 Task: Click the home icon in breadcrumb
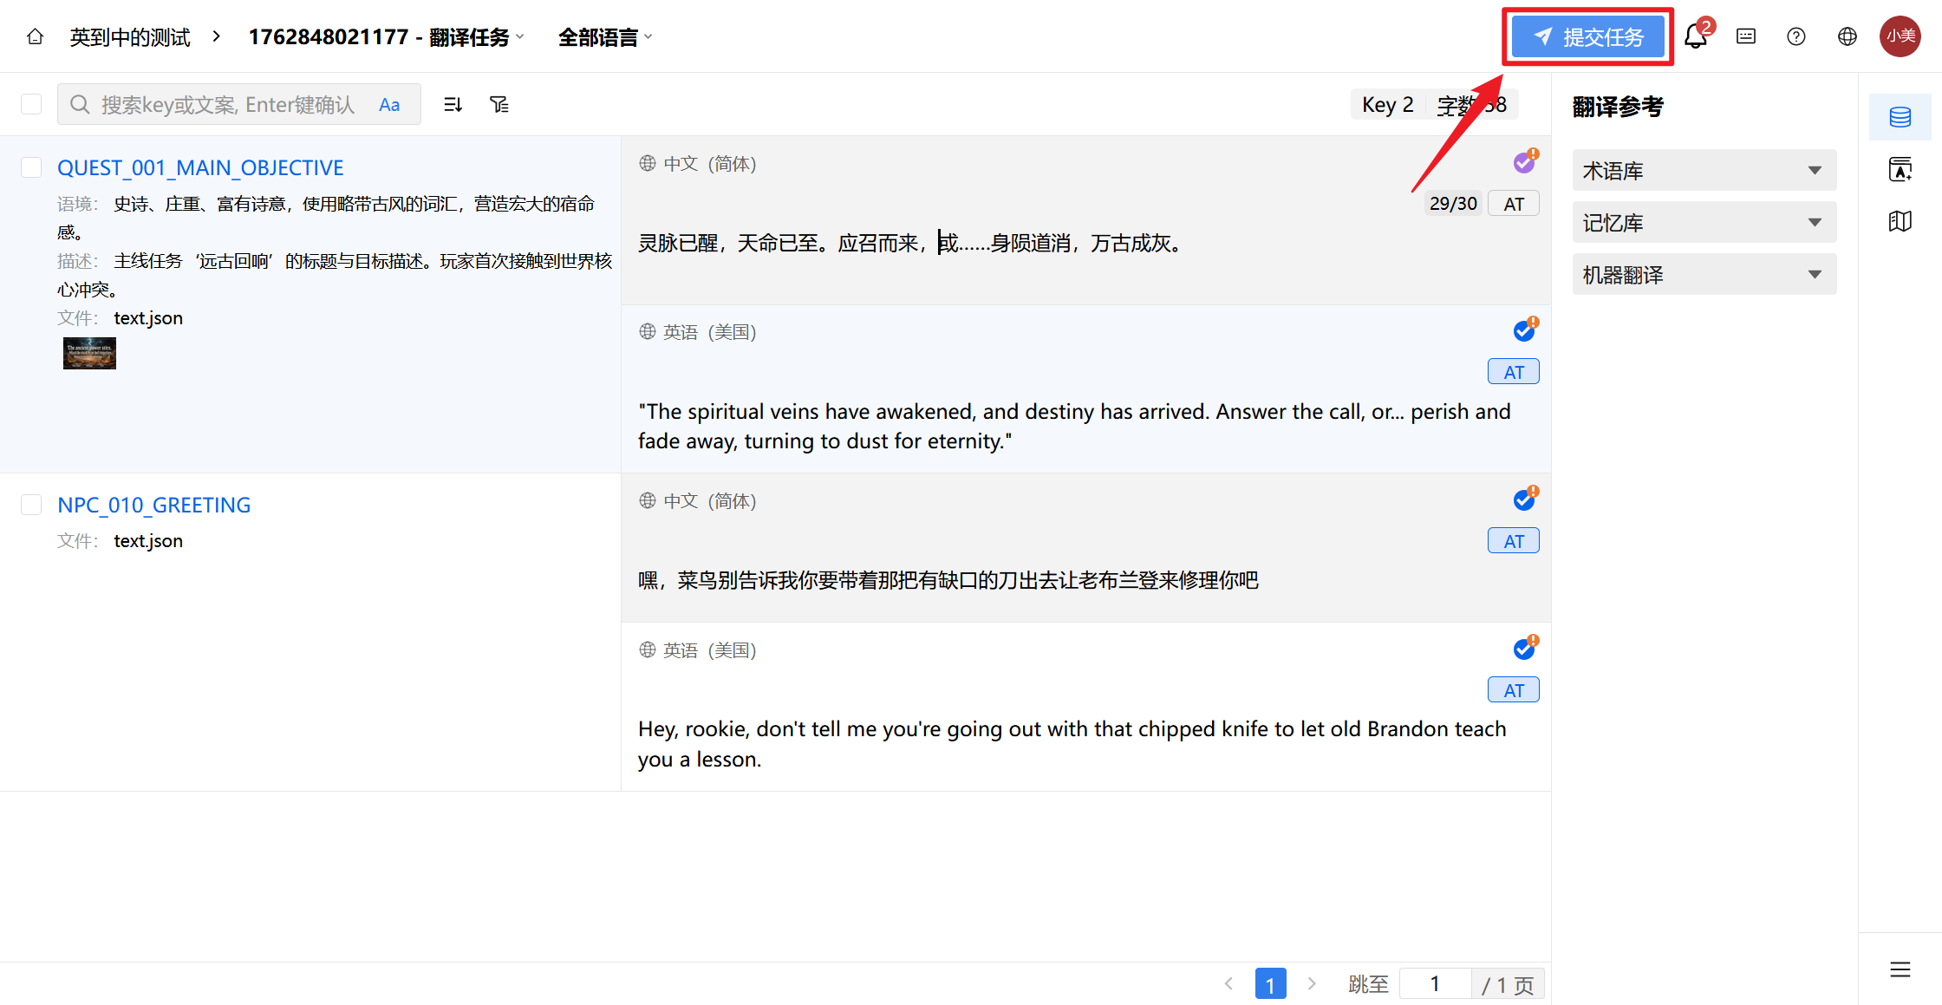pos(35,37)
